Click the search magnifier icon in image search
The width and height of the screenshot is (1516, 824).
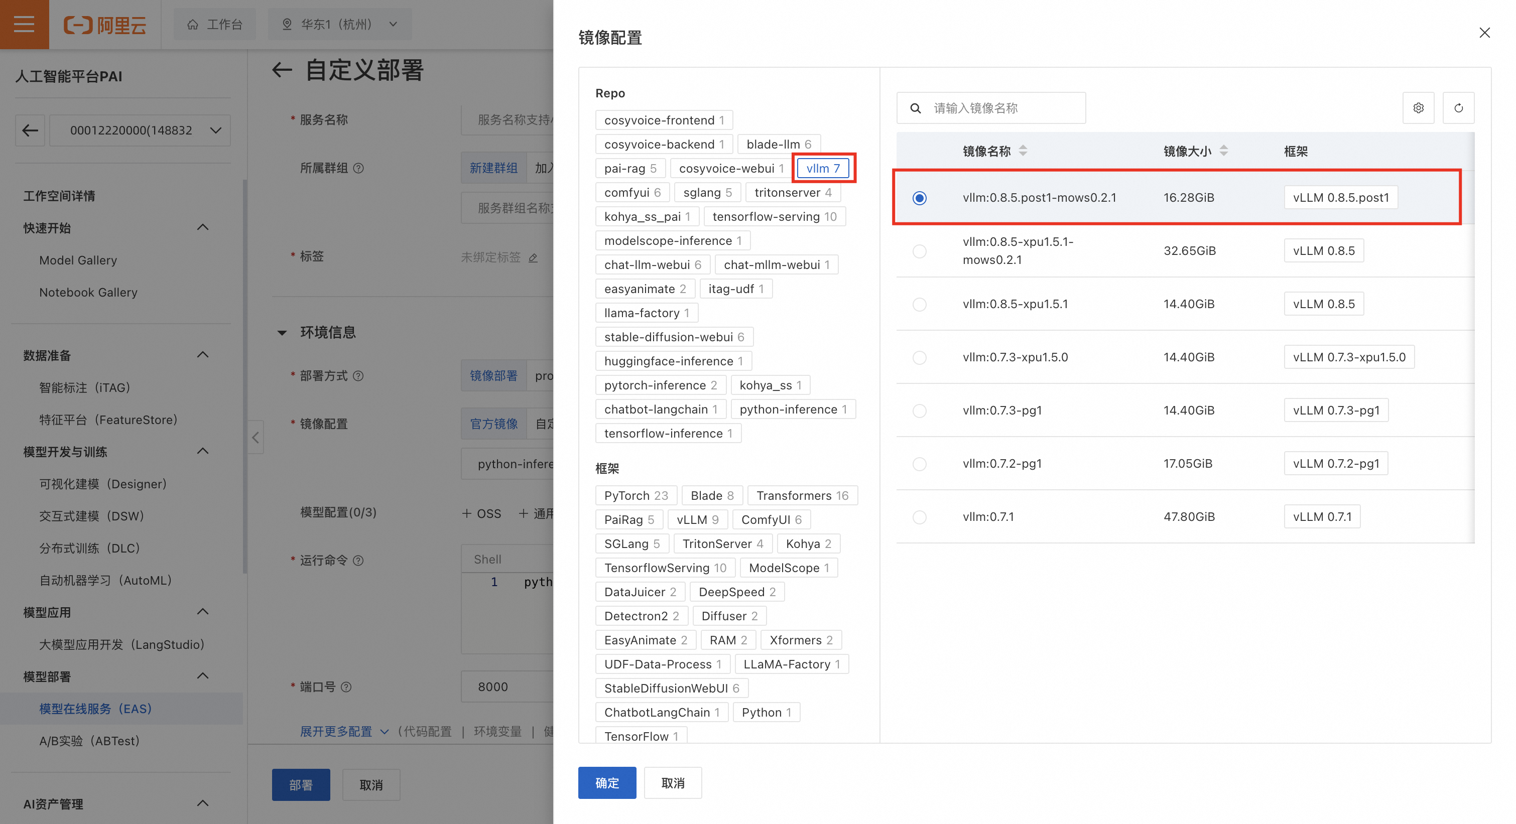tap(915, 108)
